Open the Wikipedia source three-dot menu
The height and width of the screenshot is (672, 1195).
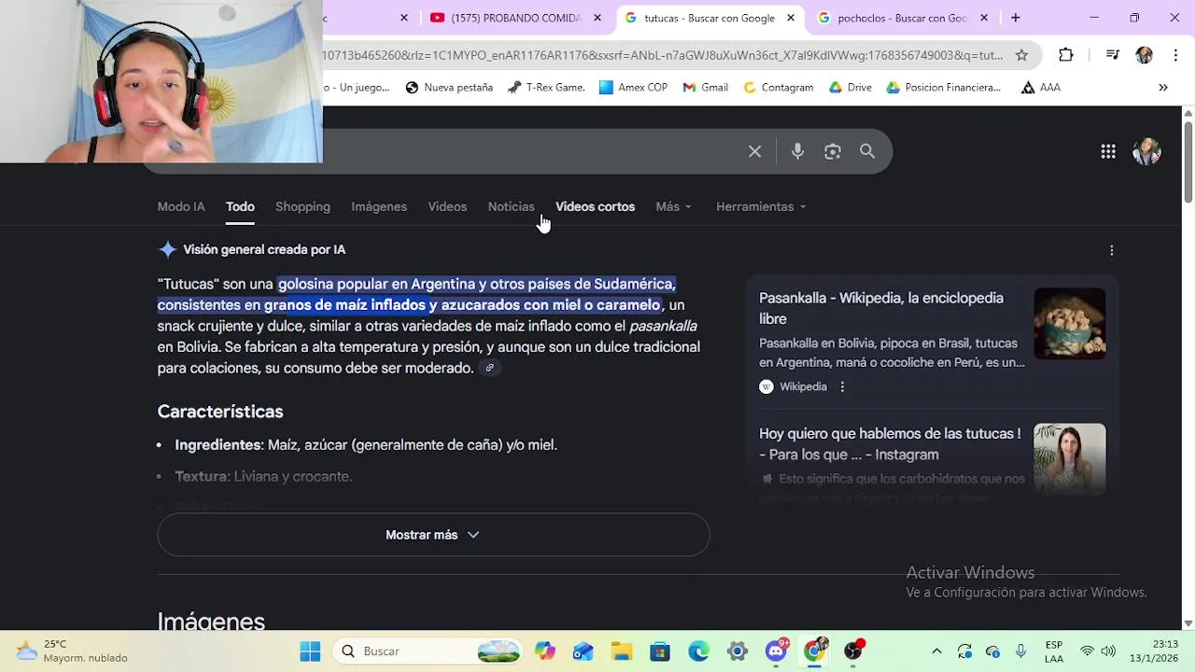[842, 386]
